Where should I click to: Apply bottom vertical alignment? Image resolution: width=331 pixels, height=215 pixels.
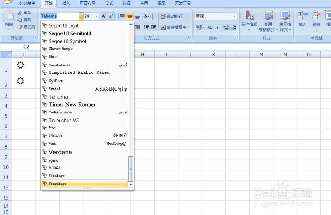[x=137, y=16]
